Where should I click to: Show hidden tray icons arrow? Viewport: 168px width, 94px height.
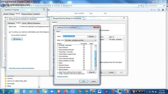pos(147,92)
